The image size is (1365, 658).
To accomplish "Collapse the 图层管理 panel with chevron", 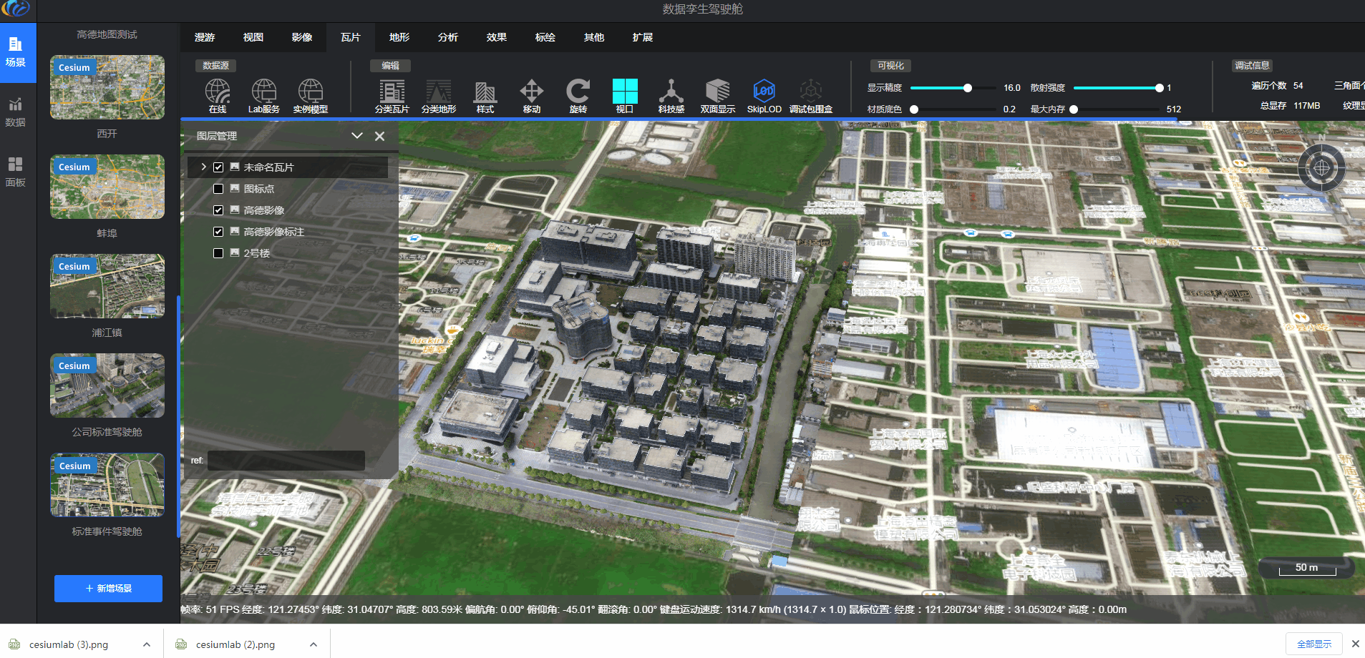I will [x=356, y=136].
